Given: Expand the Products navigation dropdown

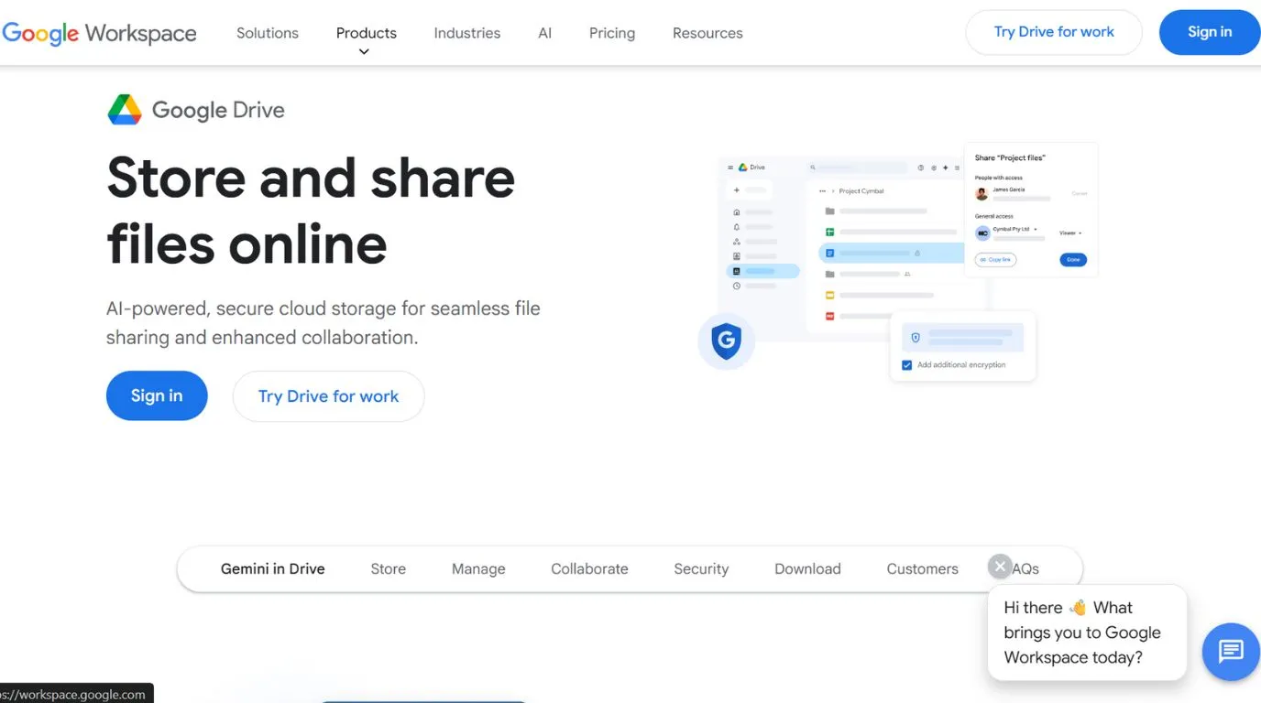Looking at the screenshot, I should 366,37.
